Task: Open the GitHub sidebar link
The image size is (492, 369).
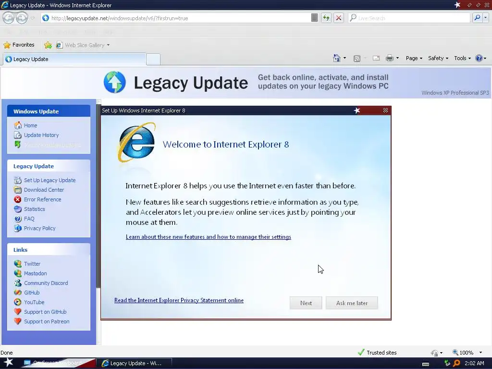Action: coord(32,293)
